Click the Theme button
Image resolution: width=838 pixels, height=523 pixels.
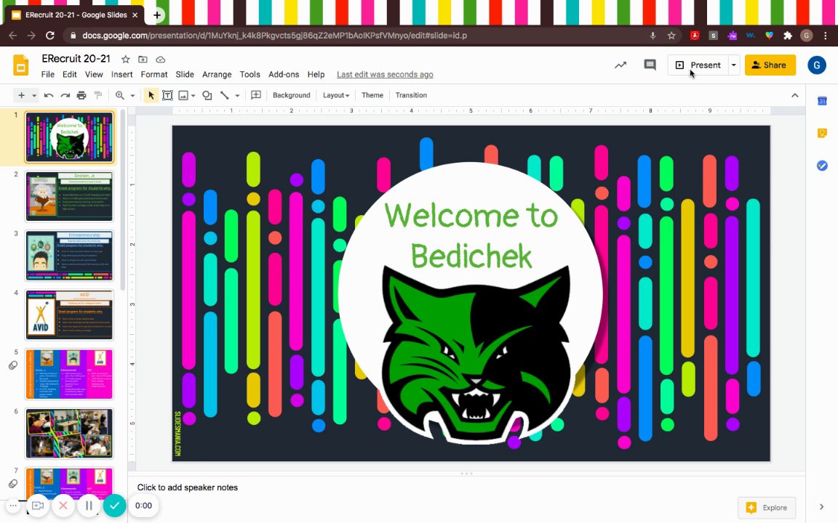[372, 95]
